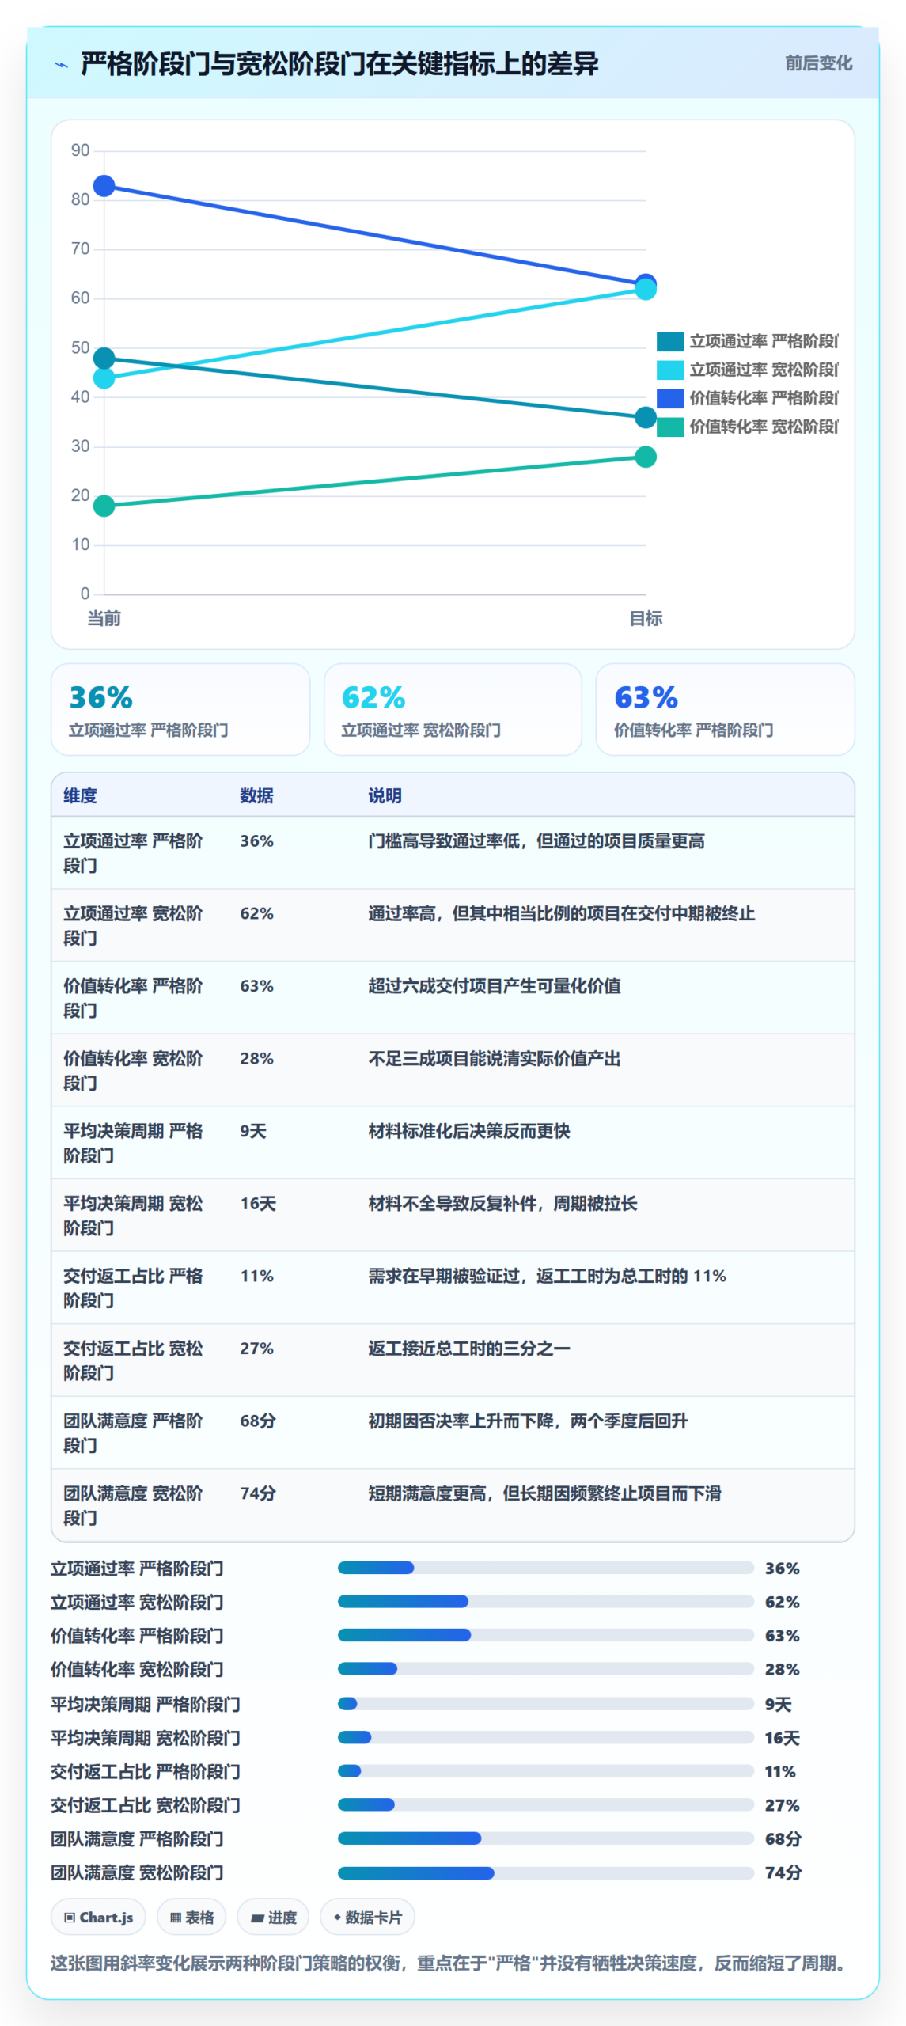Click the Chart.js tag chip
Screen dimensions: 906x2026
(x=99, y=1918)
